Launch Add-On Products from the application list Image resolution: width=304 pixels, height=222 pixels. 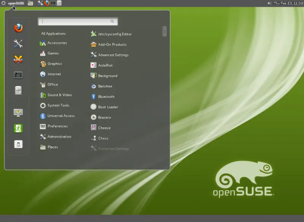(x=109, y=44)
